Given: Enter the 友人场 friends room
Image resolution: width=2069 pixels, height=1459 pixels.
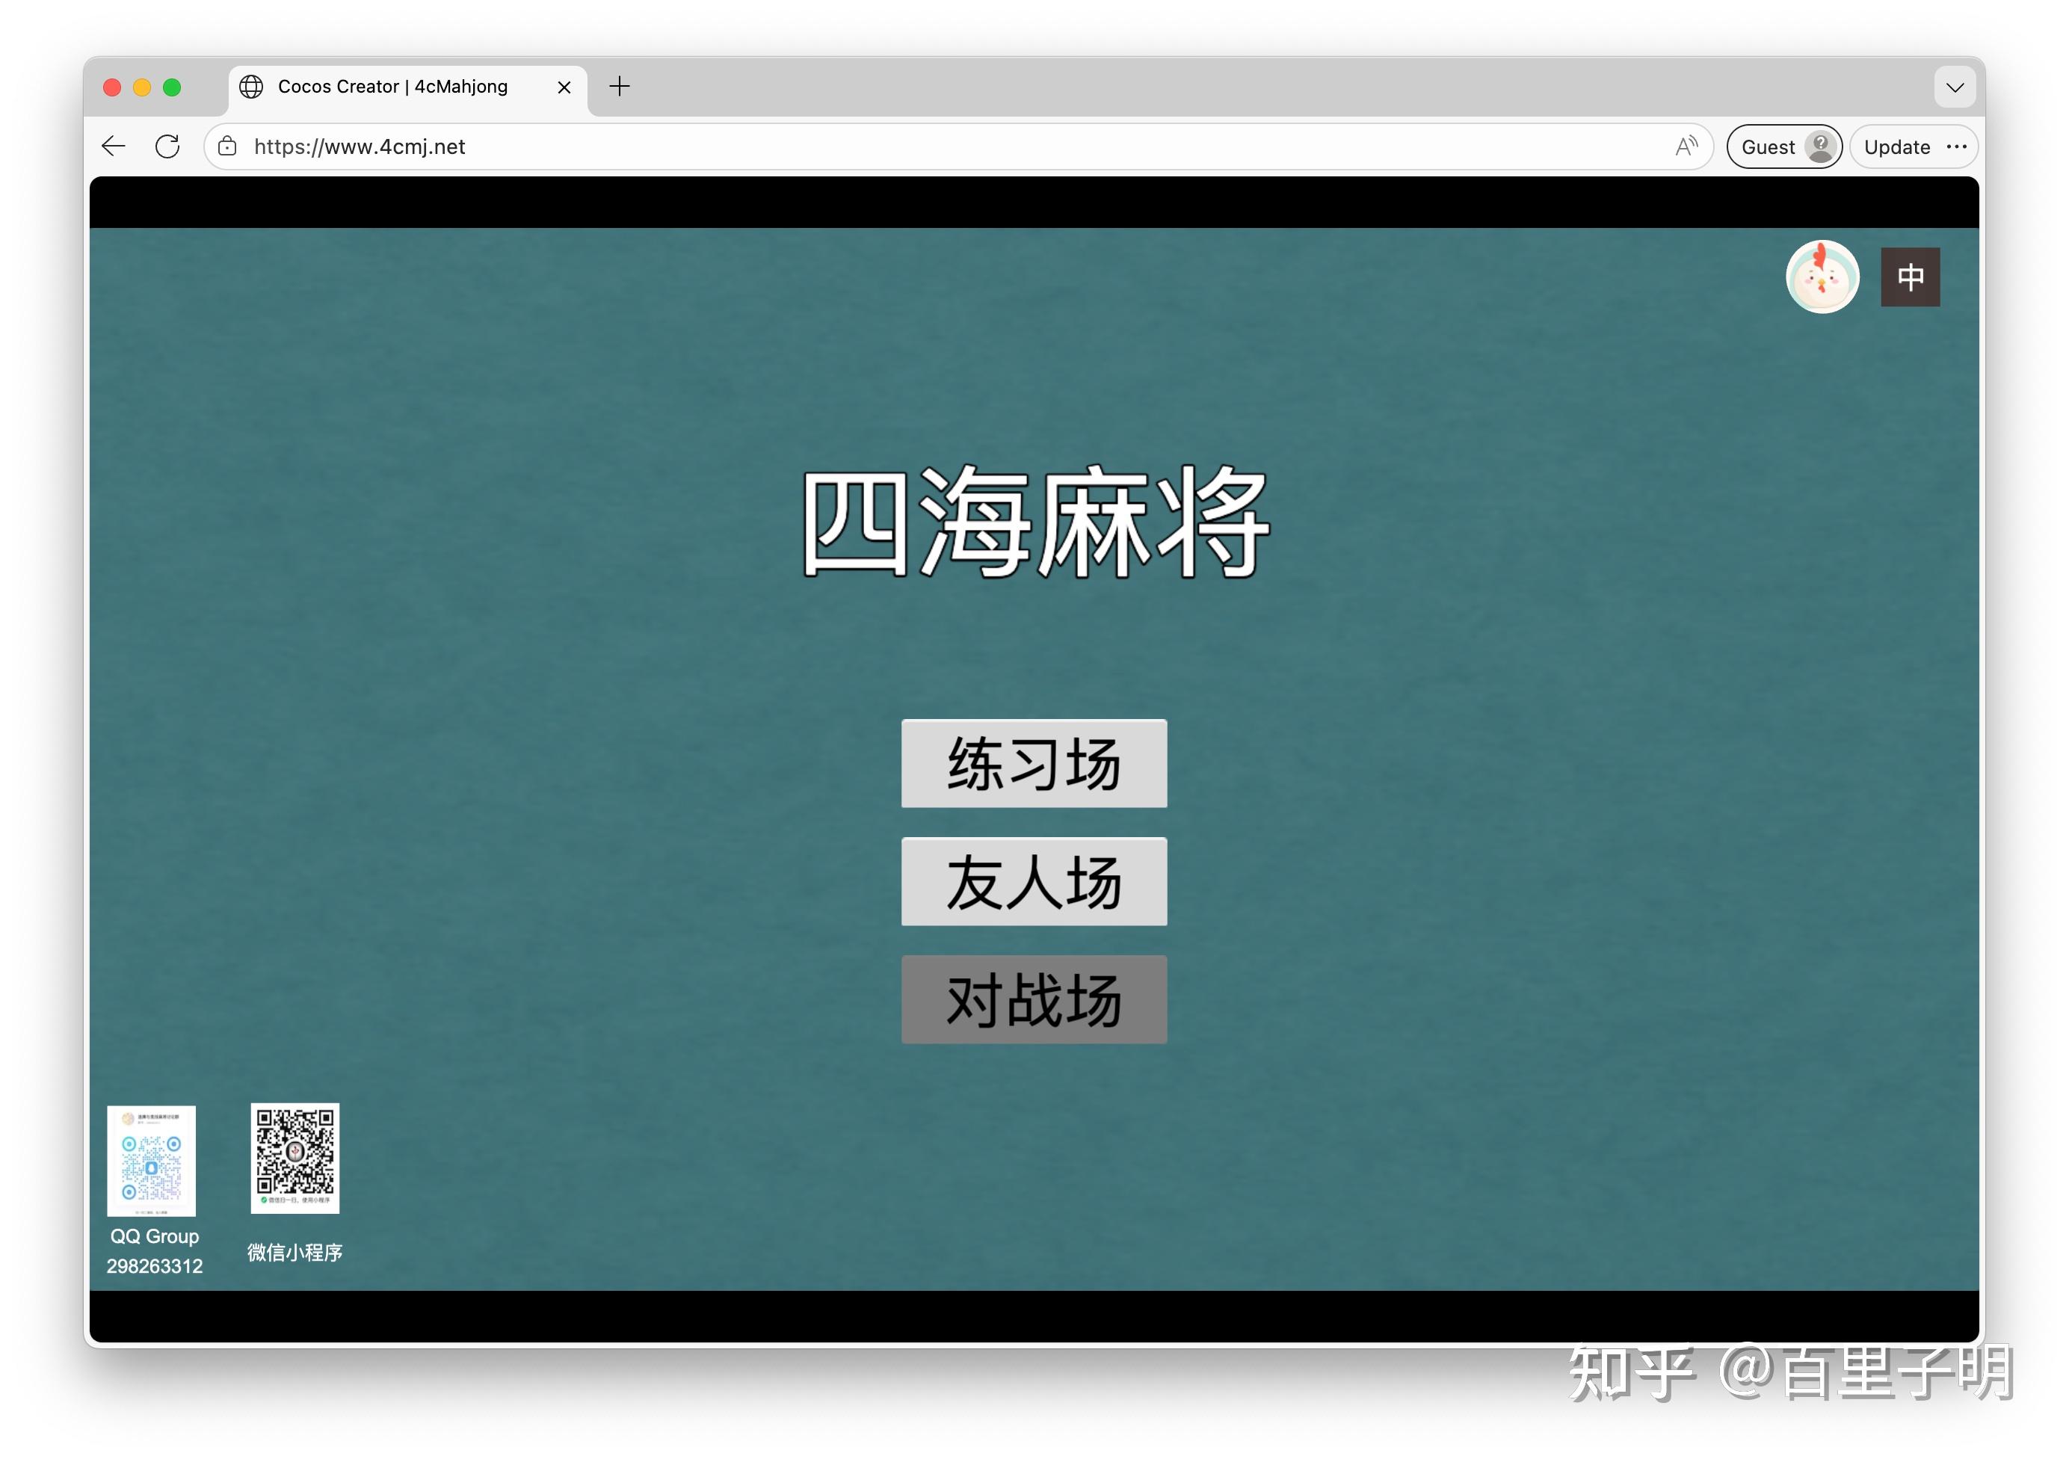Looking at the screenshot, I should (x=1034, y=881).
